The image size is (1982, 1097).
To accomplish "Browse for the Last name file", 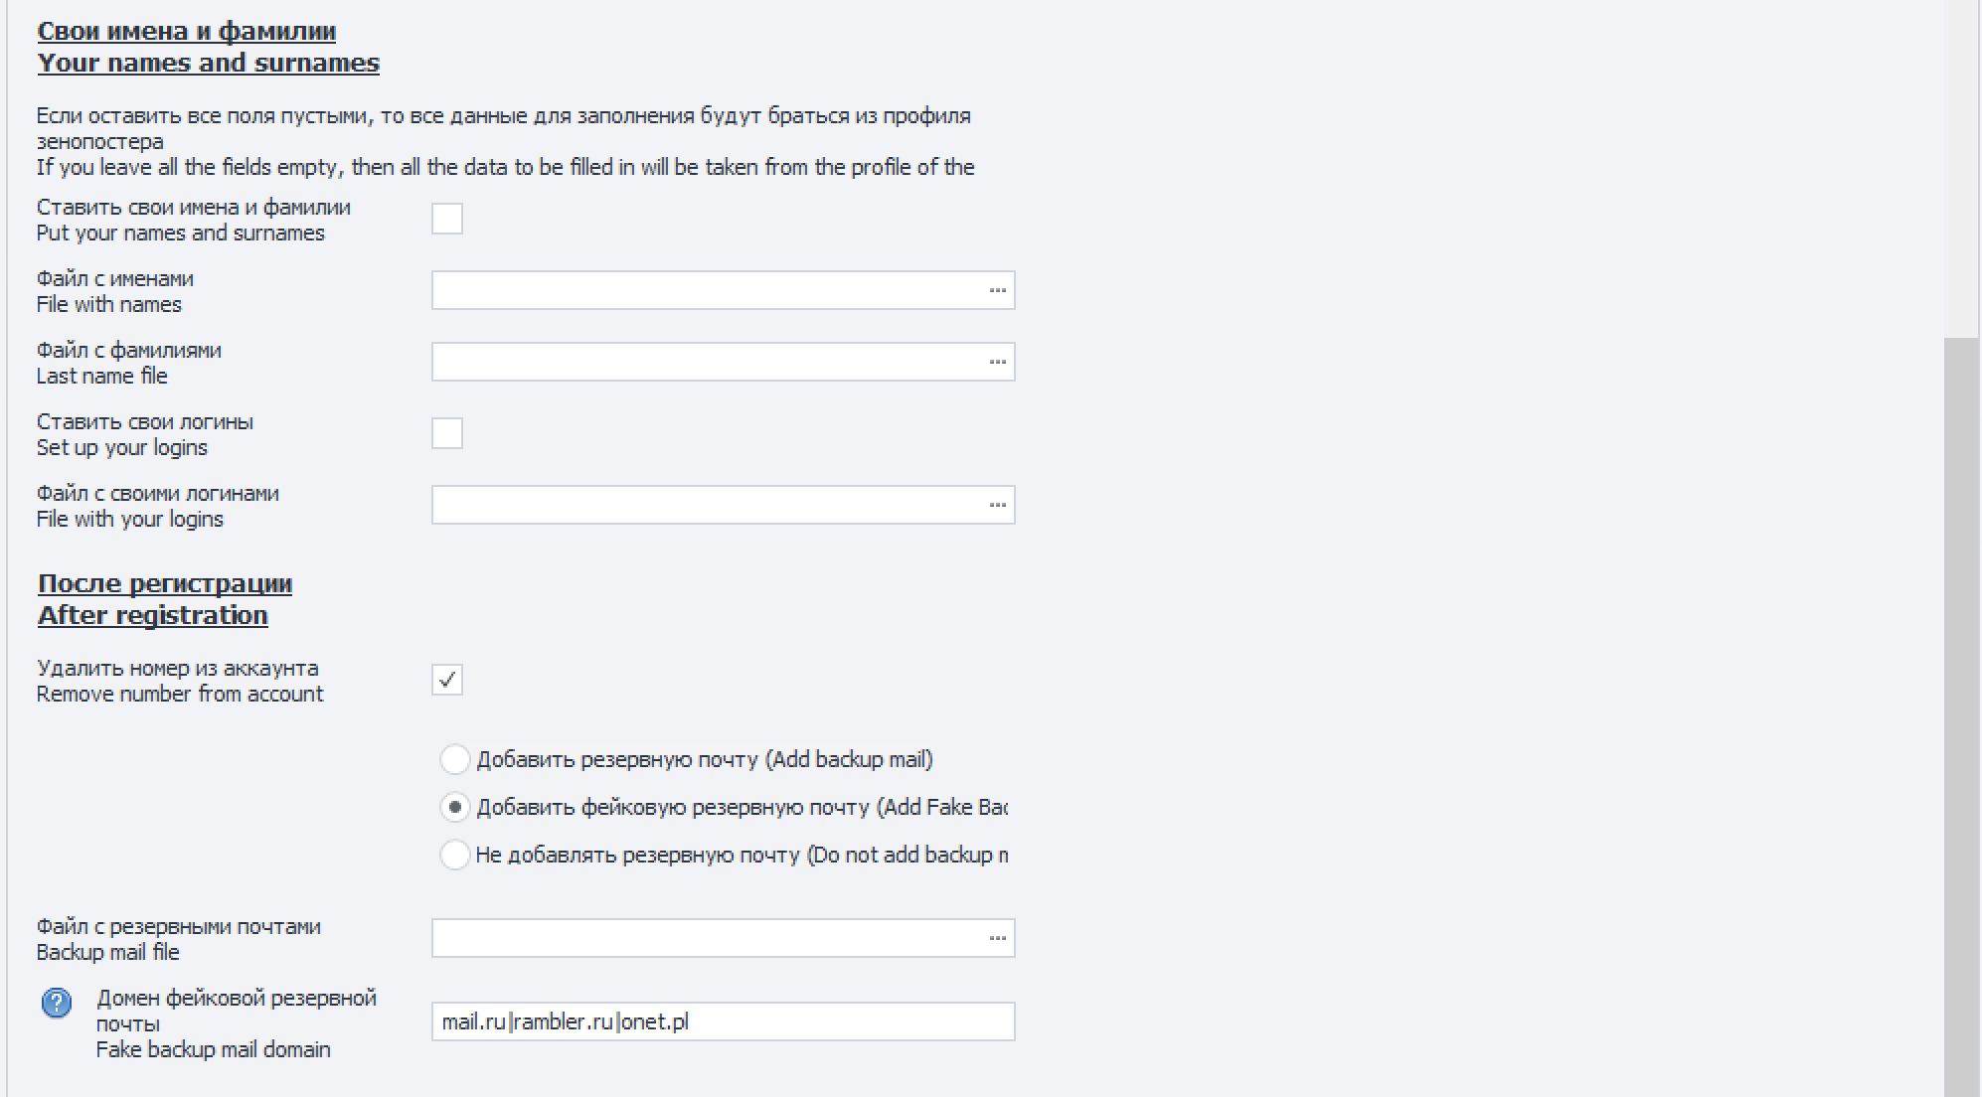I will 997,363.
